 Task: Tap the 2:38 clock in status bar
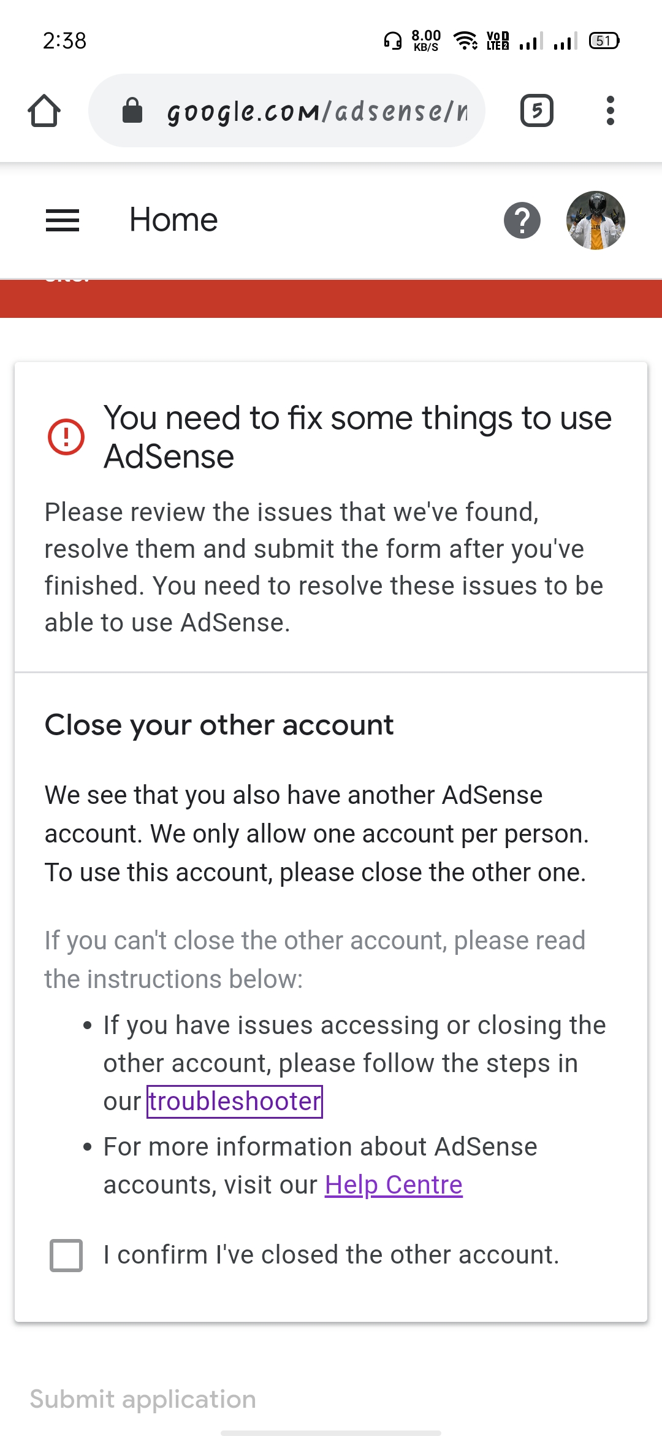[64, 41]
